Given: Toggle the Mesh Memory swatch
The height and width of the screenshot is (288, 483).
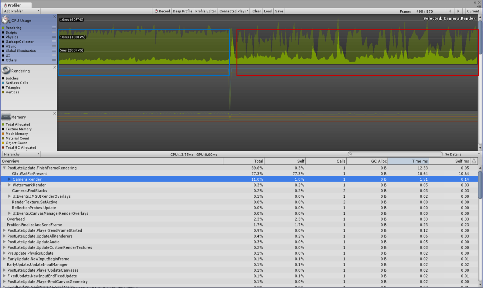Looking at the screenshot, I should [x=3, y=134].
